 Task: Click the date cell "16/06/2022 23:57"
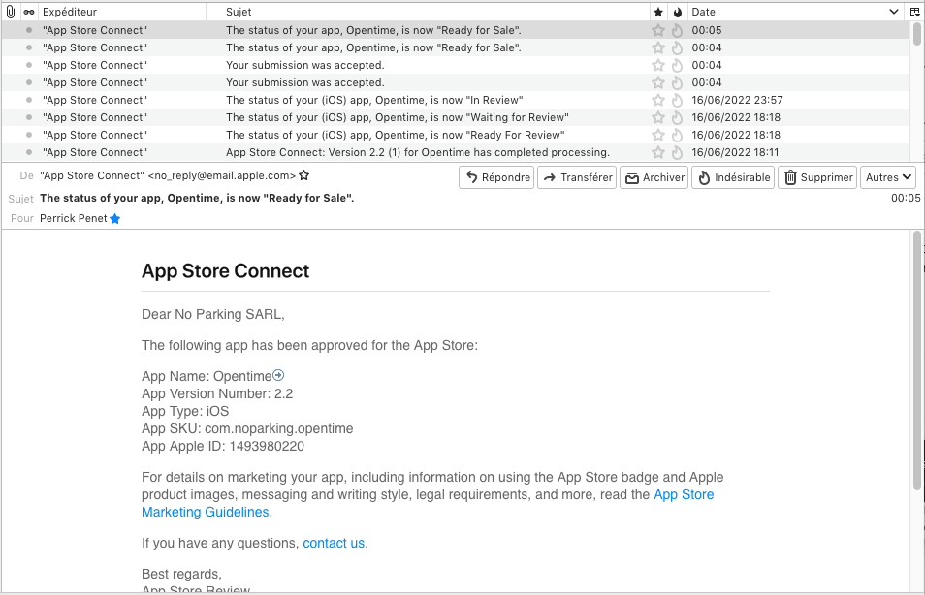pos(738,100)
